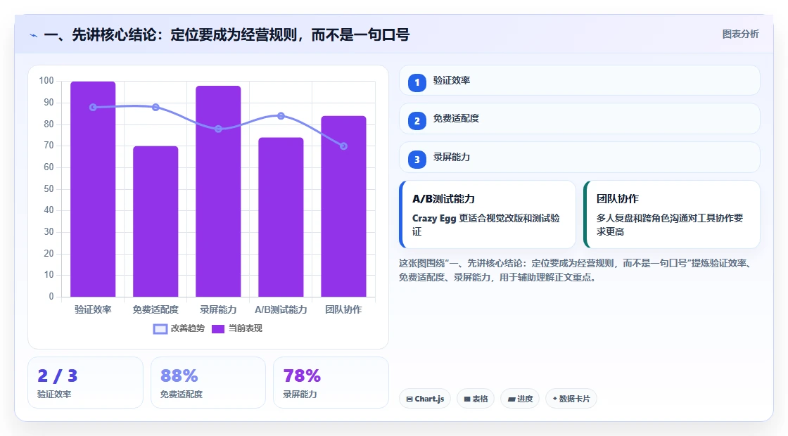Click the section heading 一、先讲核心结论
This screenshot has height=436, width=788.
tap(227, 35)
